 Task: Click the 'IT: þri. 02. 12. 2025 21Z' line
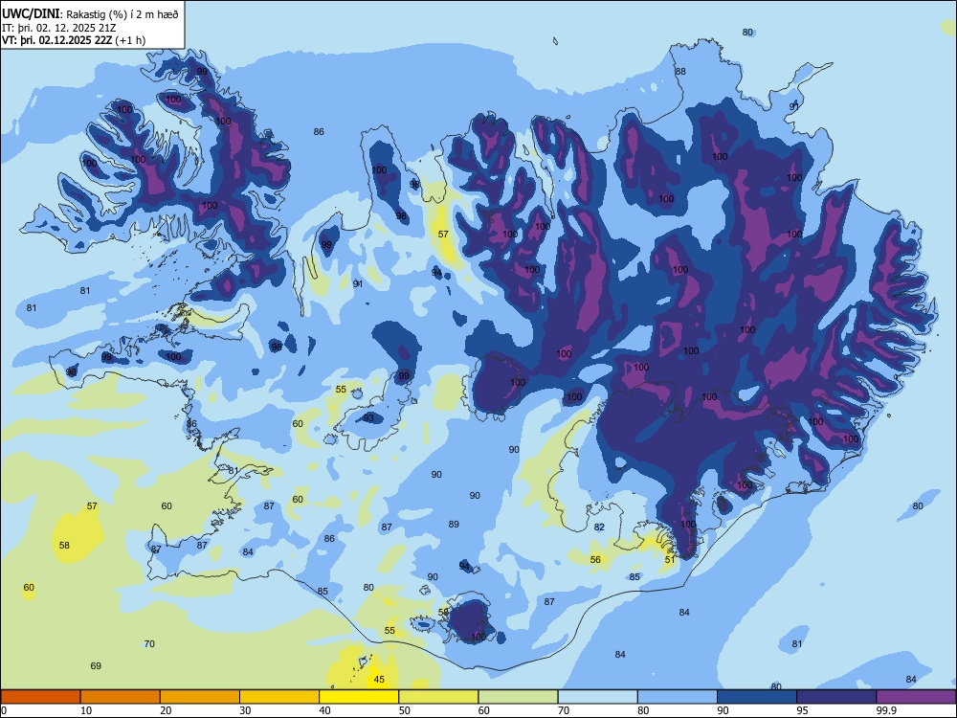click(58, 28)
